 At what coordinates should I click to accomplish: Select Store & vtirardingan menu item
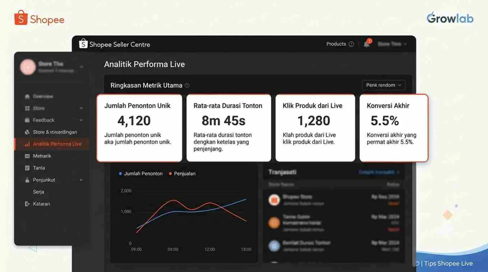(x=55, y=132)
